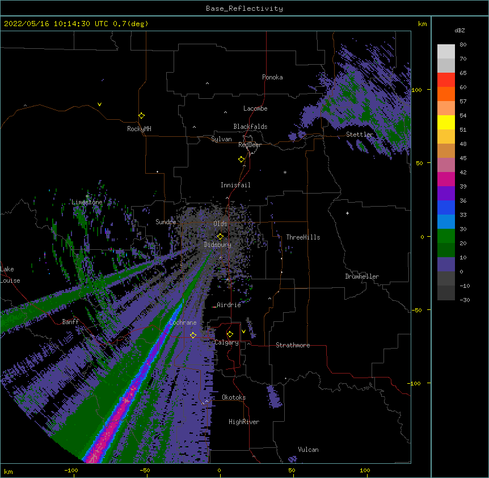The width and height of the screenshot is (489, 478).
Task: Click the Calgary city label
Action: point(227,342)
